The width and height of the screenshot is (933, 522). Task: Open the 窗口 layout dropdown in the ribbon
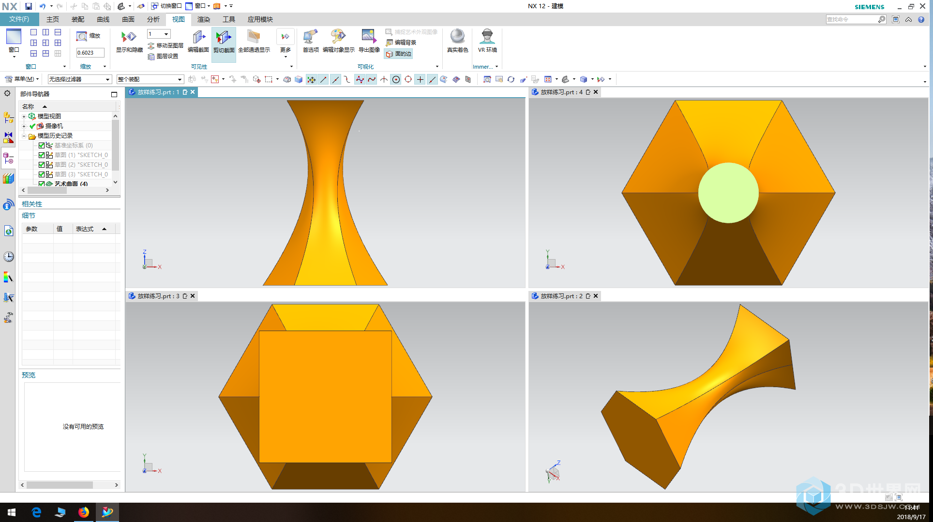tap(14, 43)
